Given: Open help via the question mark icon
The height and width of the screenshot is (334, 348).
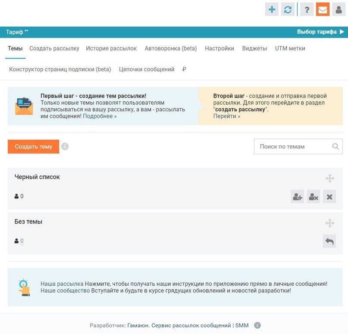Looking at the screenshot, I should (307, 9).
